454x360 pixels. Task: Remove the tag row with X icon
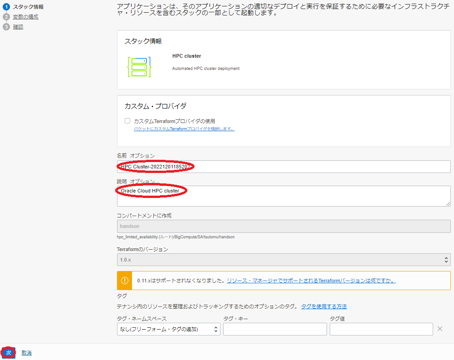tap(439, 329)
